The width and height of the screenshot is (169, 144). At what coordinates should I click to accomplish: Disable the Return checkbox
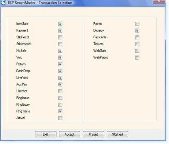[x=60, y=64]
